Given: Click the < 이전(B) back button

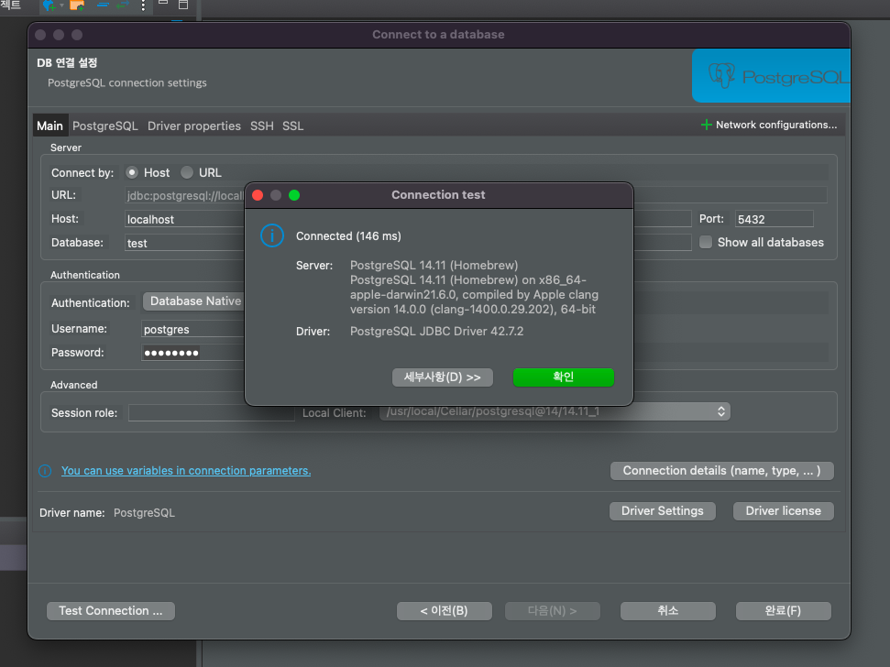Looking at the screenshot, I should 444,611.
